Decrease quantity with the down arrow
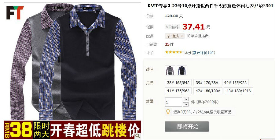The height and width of the screenshot is (140, 275). (x=186, y=104)
